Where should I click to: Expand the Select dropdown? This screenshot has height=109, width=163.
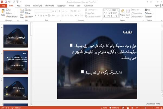click(x=149, y=17)
